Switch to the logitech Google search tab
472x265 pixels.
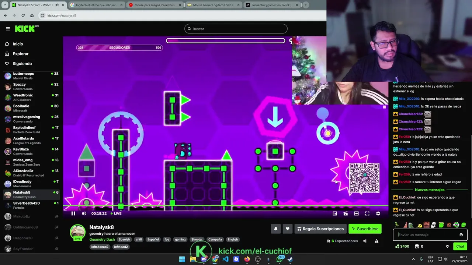pos(96,5)
